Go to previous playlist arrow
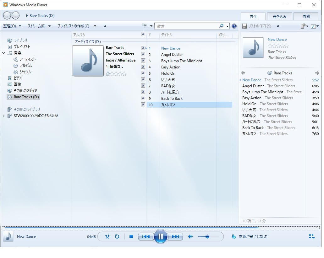 [243, 73]
